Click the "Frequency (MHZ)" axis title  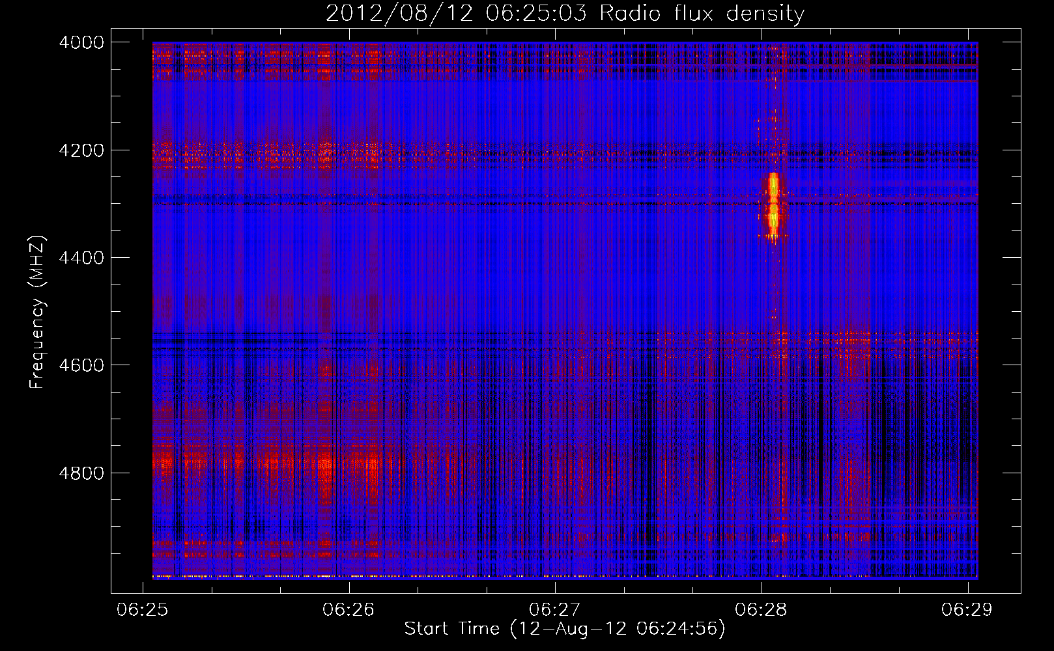click(x=37, y=312)
